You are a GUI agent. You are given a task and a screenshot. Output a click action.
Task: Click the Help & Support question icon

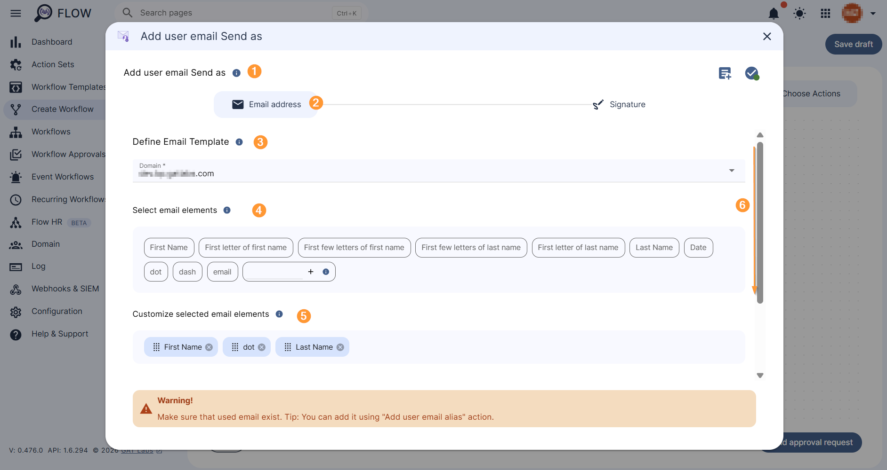click(16, 334)
